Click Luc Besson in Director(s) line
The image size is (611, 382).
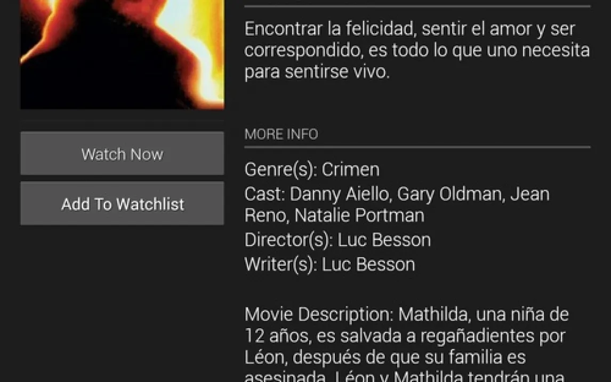(x=384, y=240)
